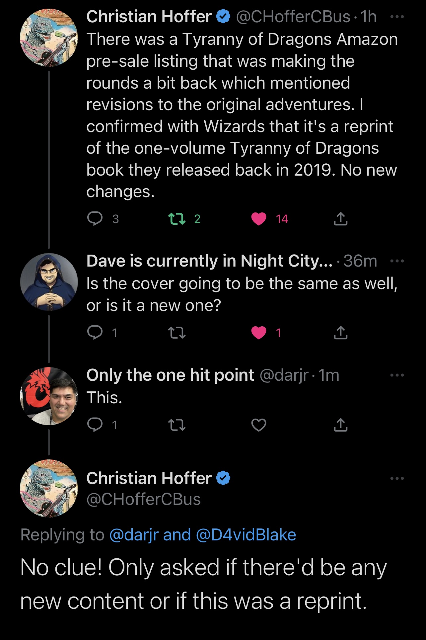Open more options on Dave's tweet

[x=397, y=261]
